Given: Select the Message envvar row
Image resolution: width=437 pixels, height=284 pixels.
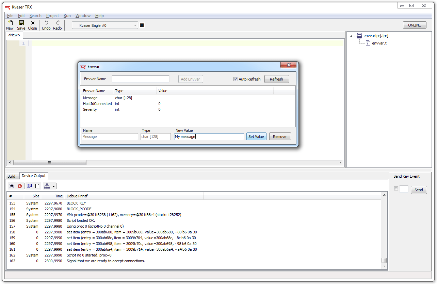Looking at the screenshot, I should (x=188, y=98).
